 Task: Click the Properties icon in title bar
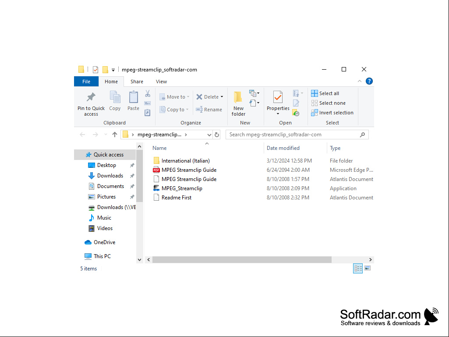click(x=95, y=70)
